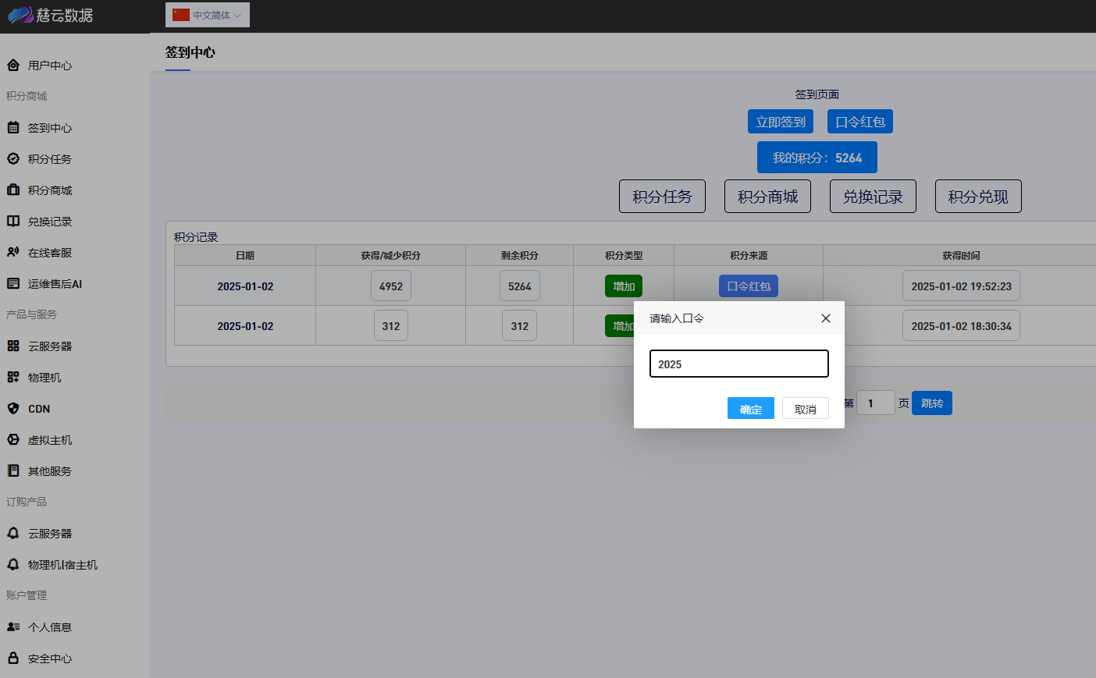Close the 请输入口令 dialog
This screenshot has width=1096, height=678.
826,318
